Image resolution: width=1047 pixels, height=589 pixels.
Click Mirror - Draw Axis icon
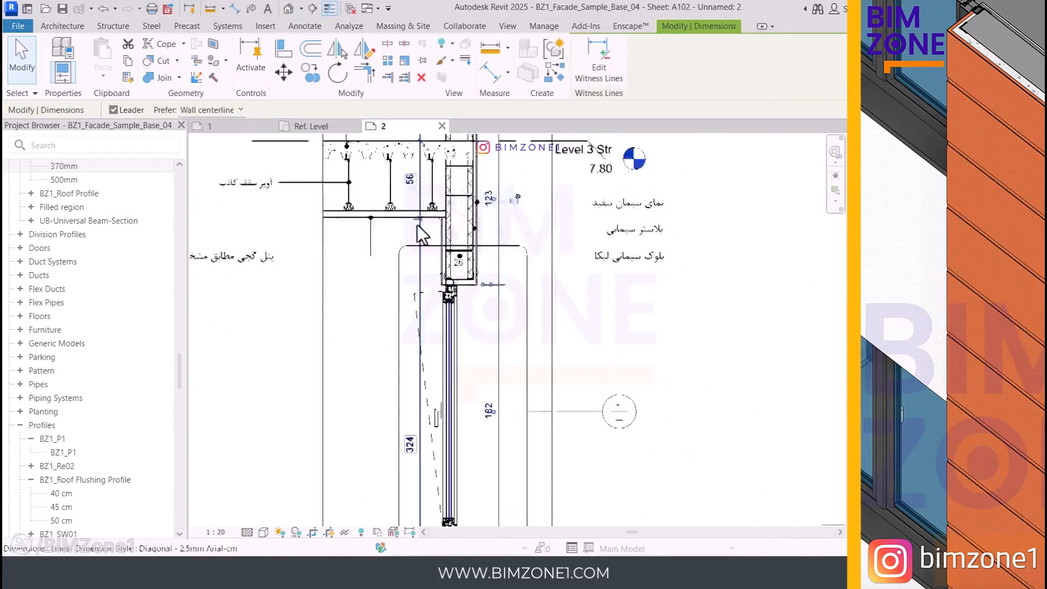(364, 49)
